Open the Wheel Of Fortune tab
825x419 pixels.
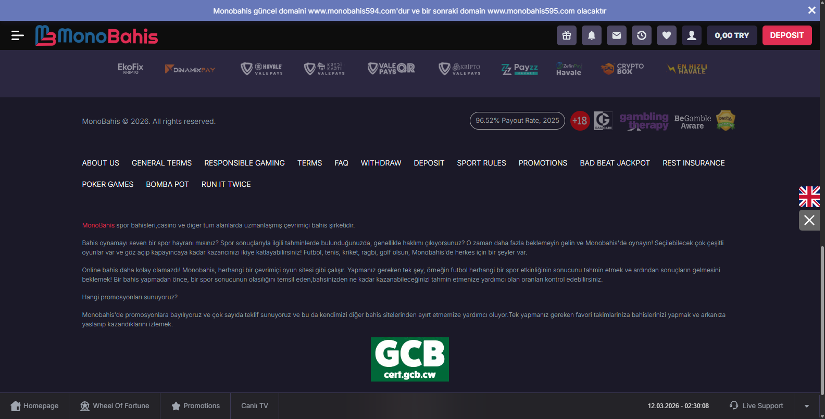tap(115, 406)
